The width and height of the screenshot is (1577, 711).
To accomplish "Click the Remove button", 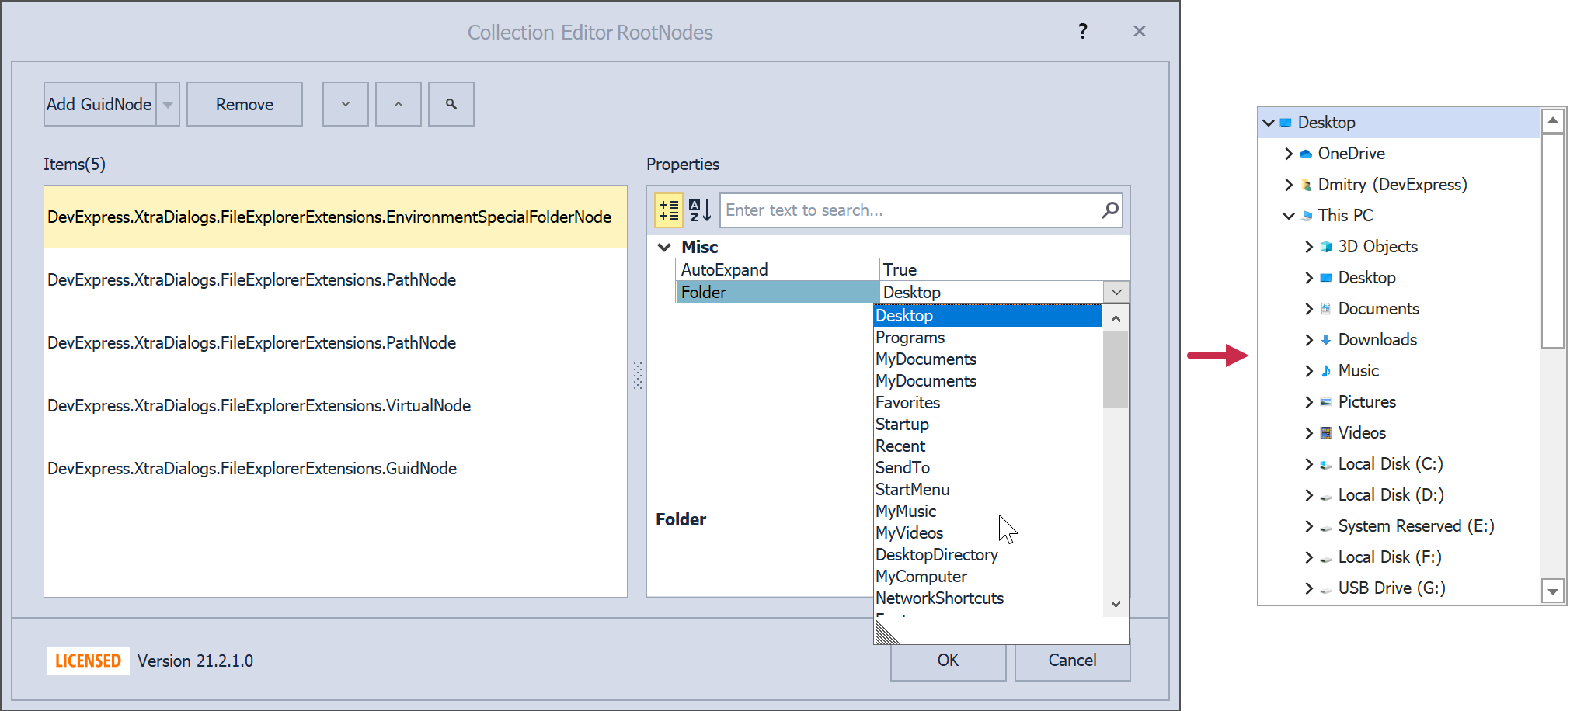I will tap(244, 103).
